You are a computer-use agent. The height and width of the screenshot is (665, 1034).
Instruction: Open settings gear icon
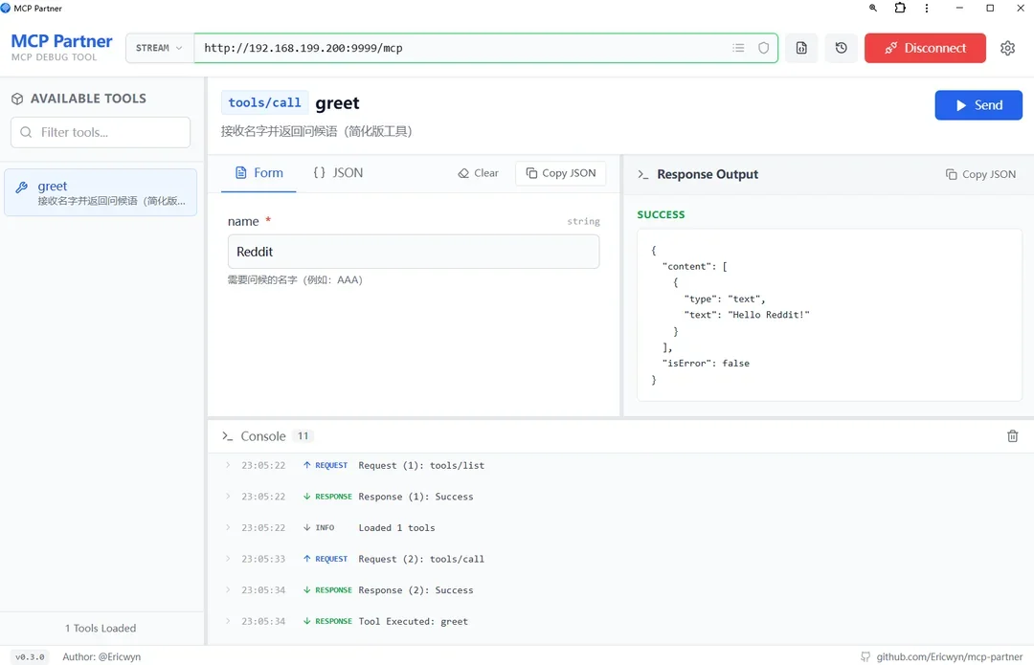click(1007, 48)
